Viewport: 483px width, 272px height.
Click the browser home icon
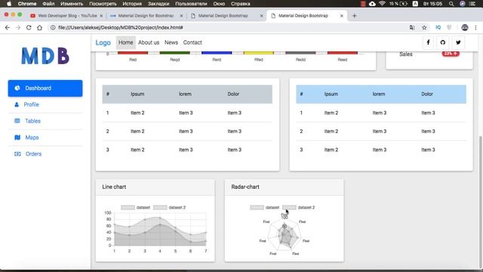pos(39,27)
